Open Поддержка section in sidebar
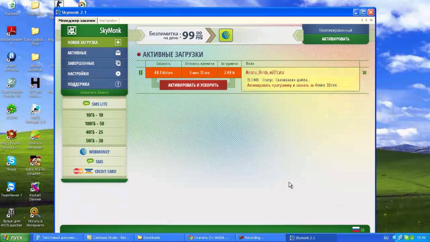Screen dimensions: 430x242 click(94, 84)
